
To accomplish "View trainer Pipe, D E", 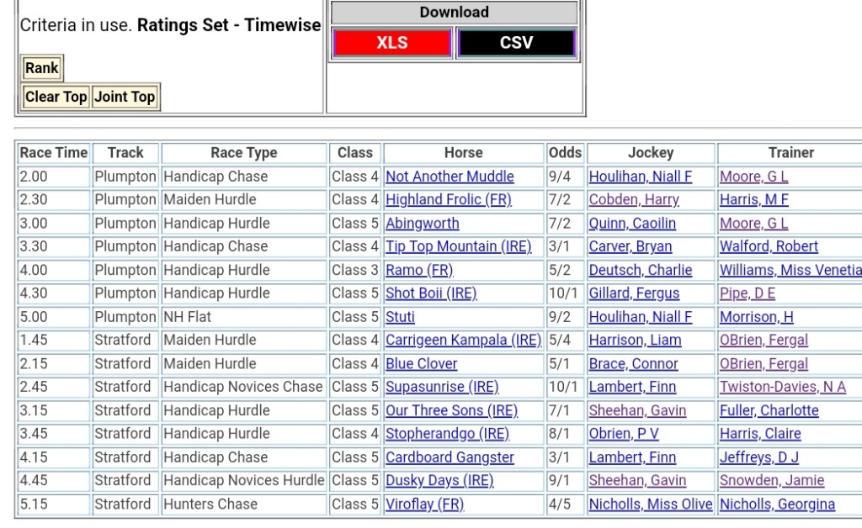I will coord(748,293).
